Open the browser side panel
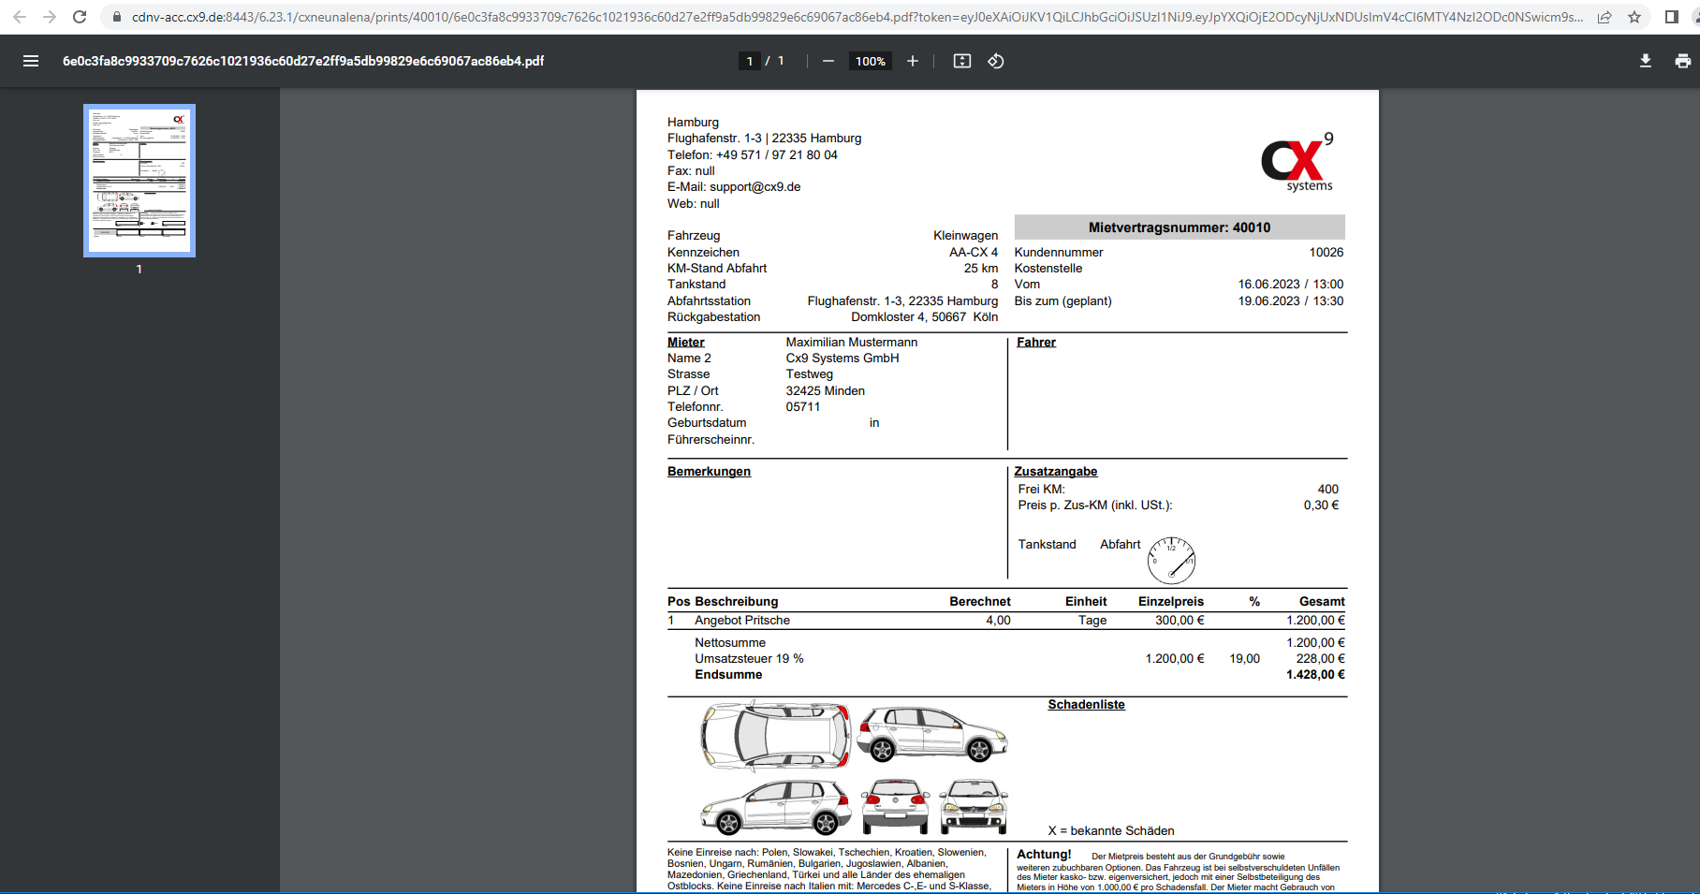Viewport: 1700px width, 894px height. [1671, 17]
